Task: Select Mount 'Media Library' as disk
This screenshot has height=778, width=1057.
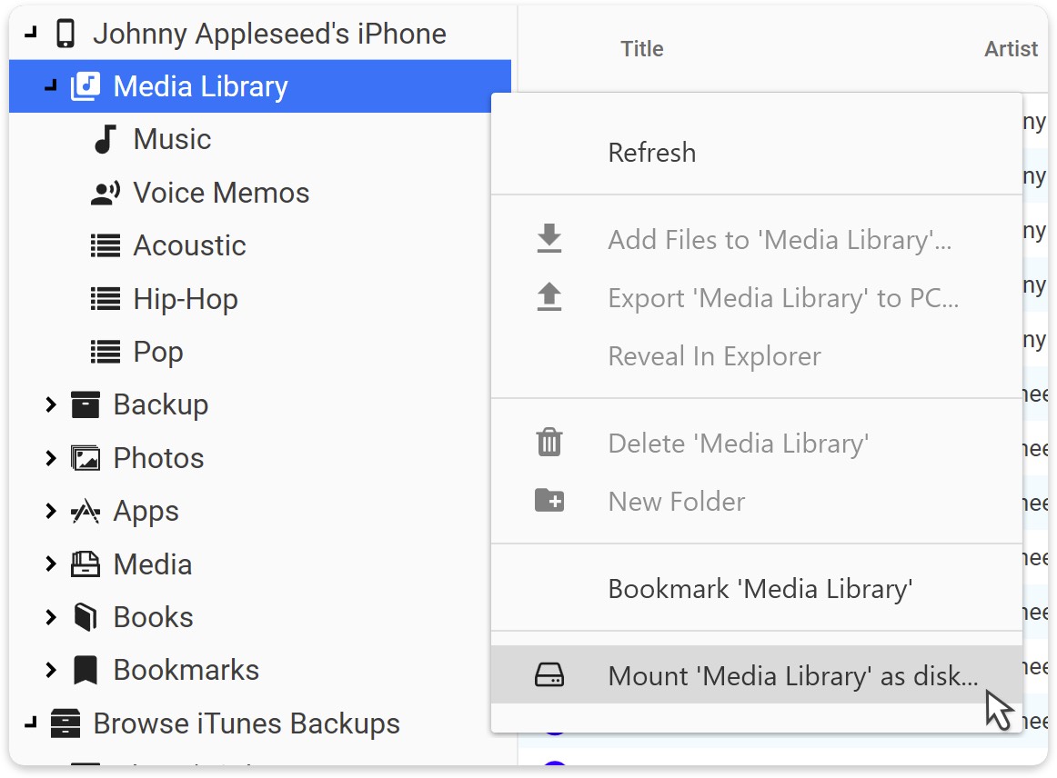Action: point(792,675)
